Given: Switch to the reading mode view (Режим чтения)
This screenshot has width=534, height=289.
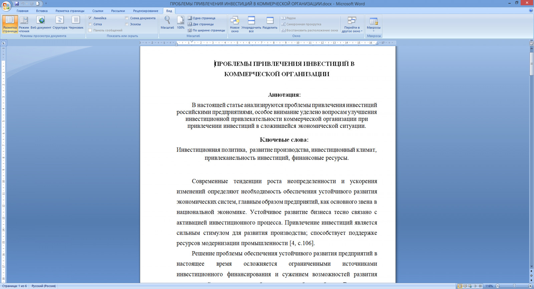Looking at the screenshot, I should [x=24, y=24].
